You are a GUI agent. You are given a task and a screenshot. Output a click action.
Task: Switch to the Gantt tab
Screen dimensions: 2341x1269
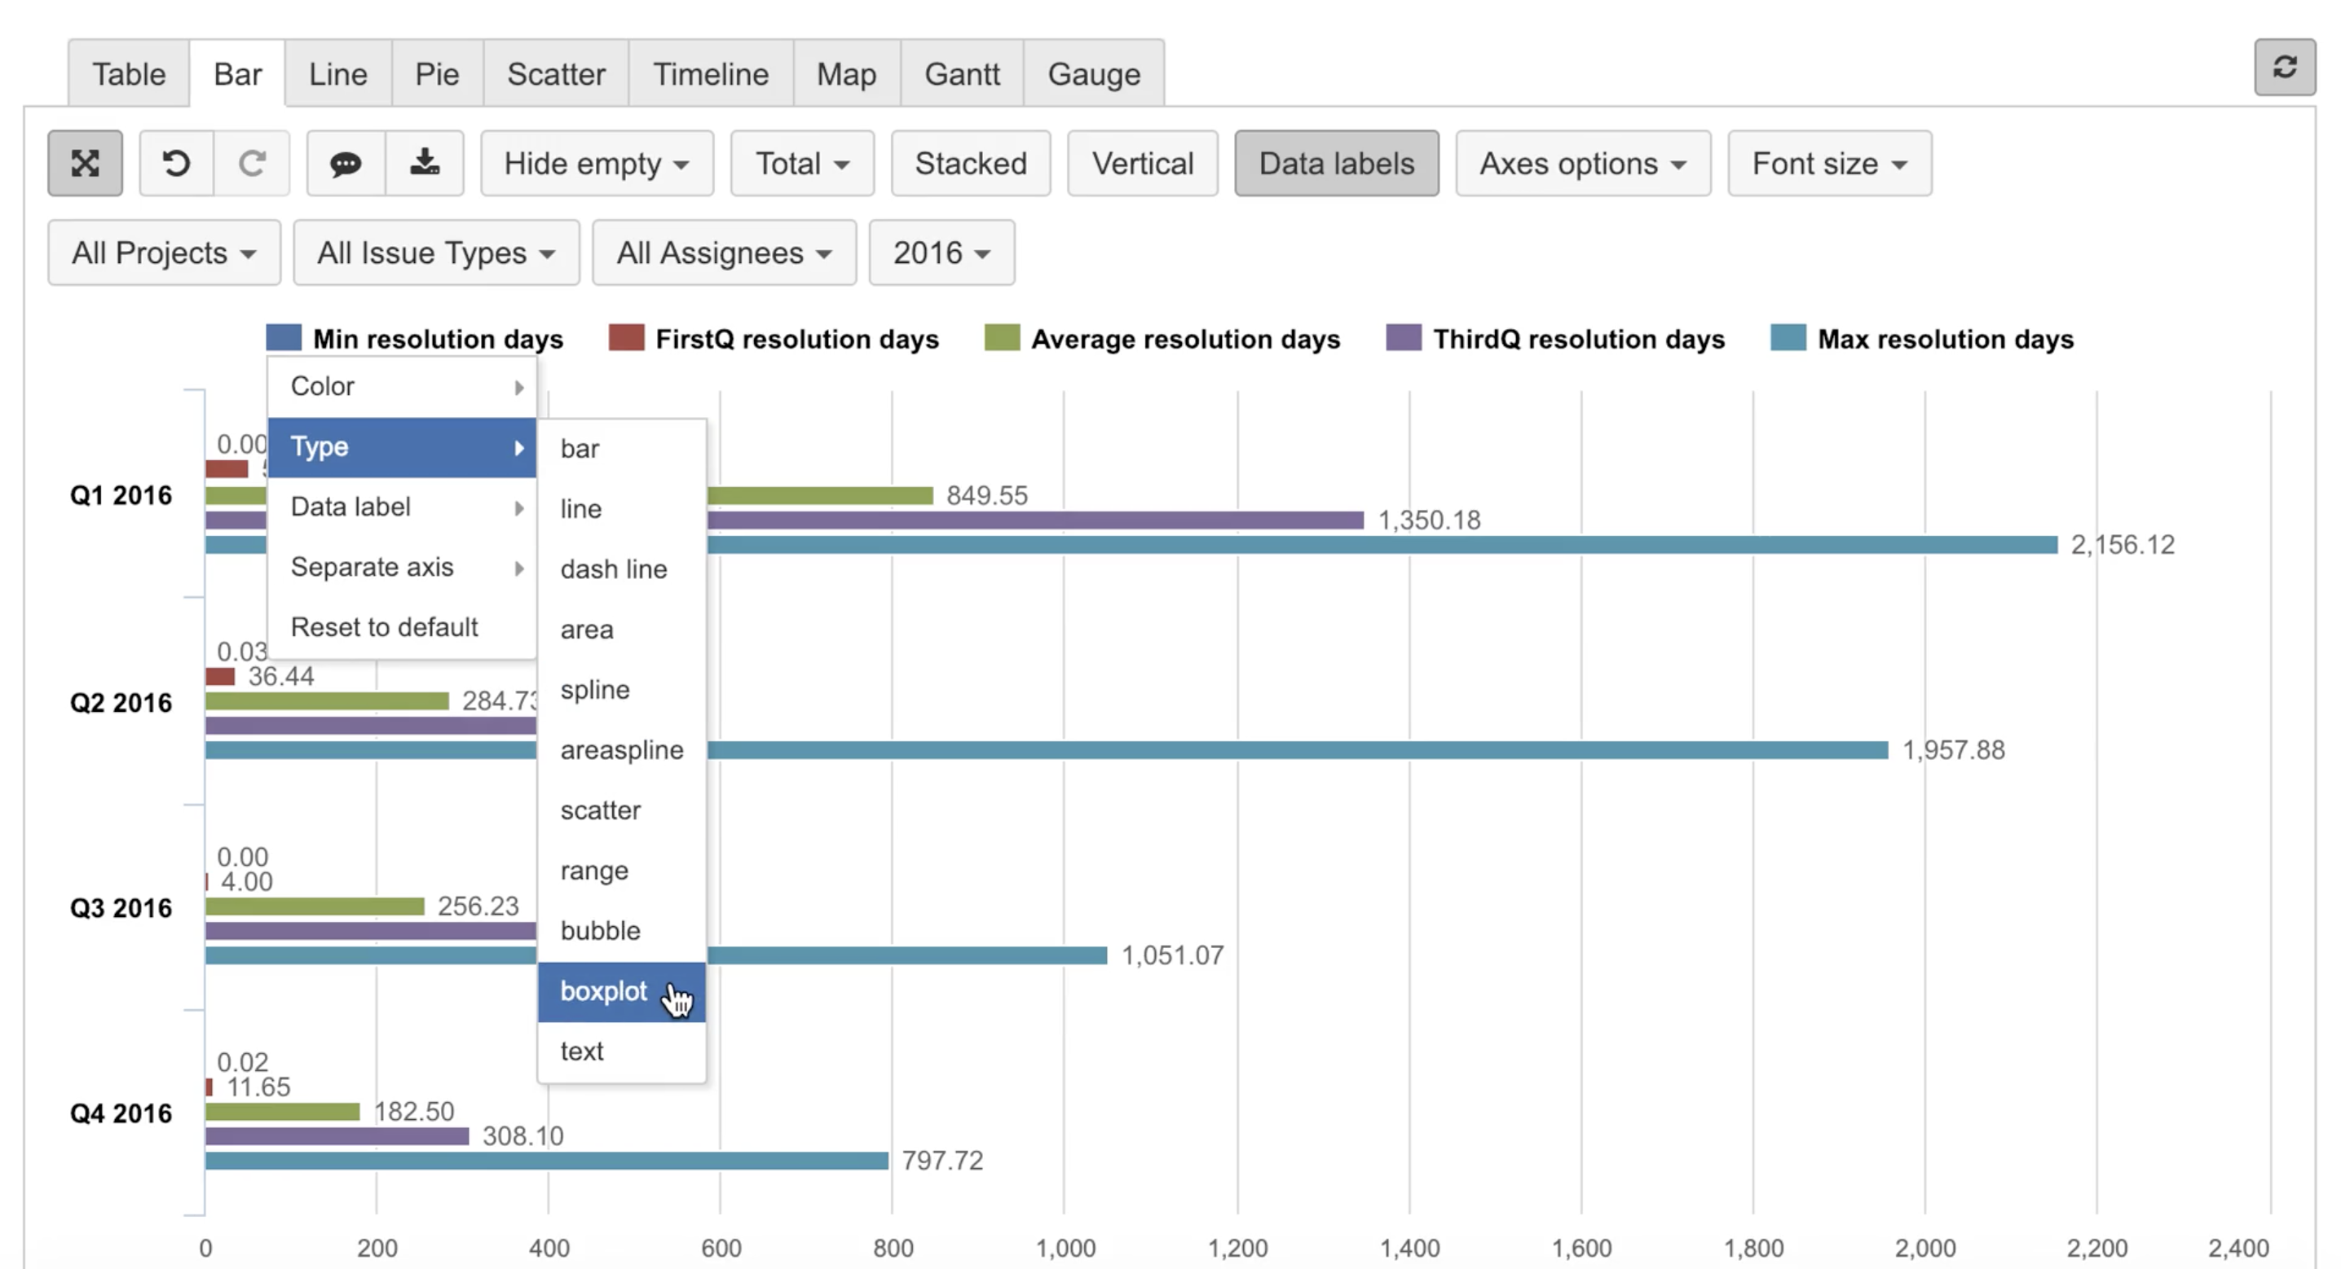tap(962, 73)
